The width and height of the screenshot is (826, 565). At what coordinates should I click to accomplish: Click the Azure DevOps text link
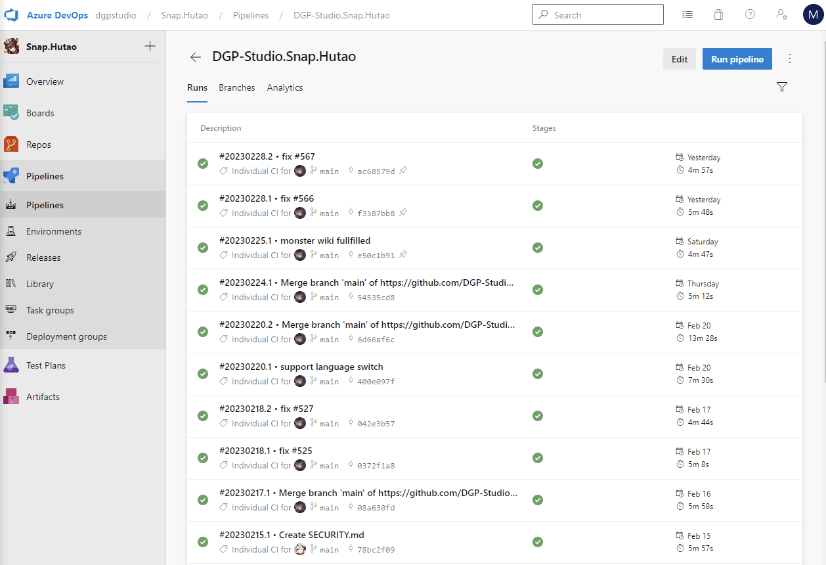tap(57, 15)
